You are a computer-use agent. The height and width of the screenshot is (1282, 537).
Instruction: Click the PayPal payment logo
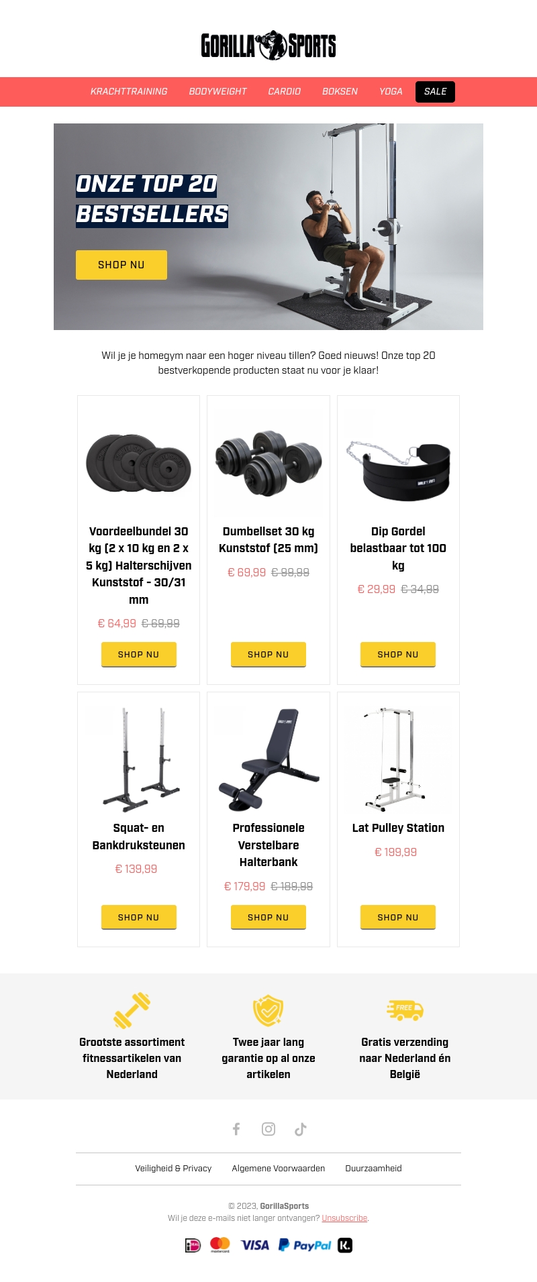click(305, 1245)
